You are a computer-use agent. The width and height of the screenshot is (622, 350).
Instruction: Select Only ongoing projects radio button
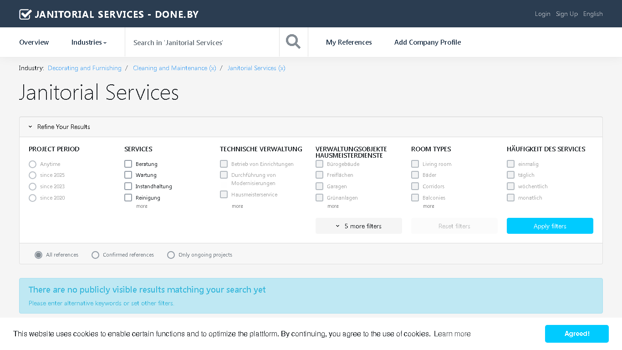click(171, 255)
